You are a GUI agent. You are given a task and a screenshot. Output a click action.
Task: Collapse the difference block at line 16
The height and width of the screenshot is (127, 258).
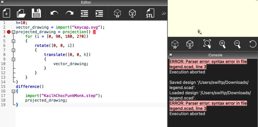(x=14, y=91)
